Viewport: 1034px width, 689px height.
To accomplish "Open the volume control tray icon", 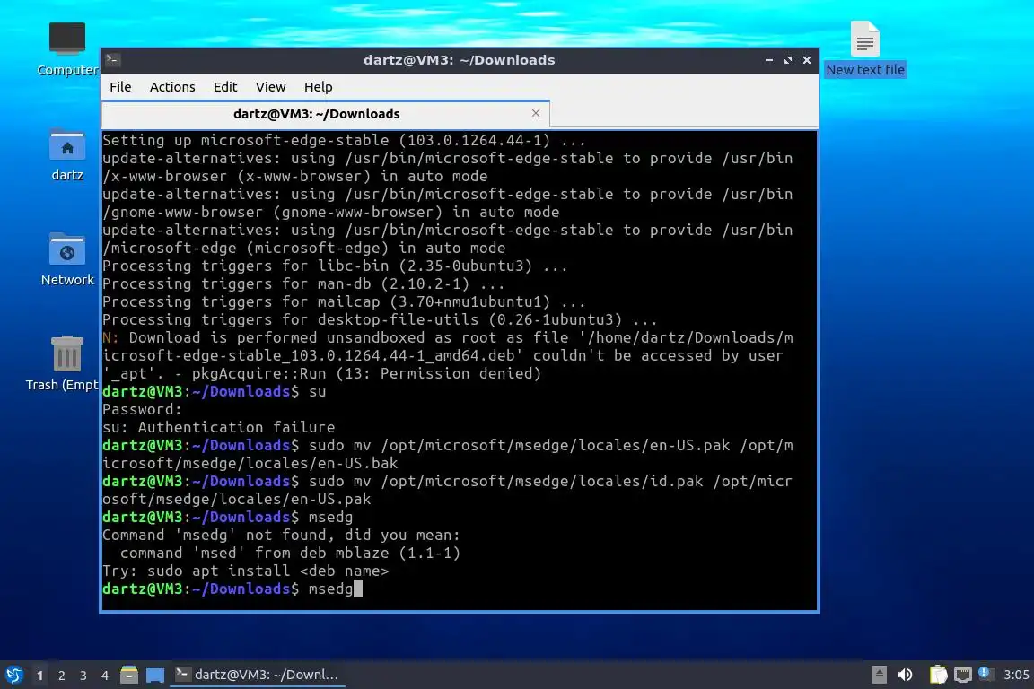I will pos(906,675).
